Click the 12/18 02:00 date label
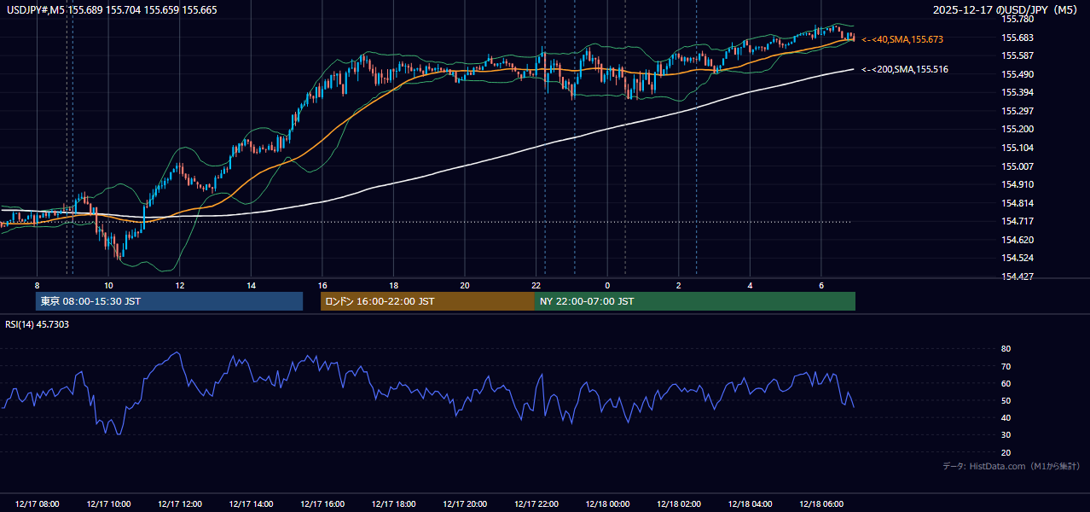 coord(678,504)
